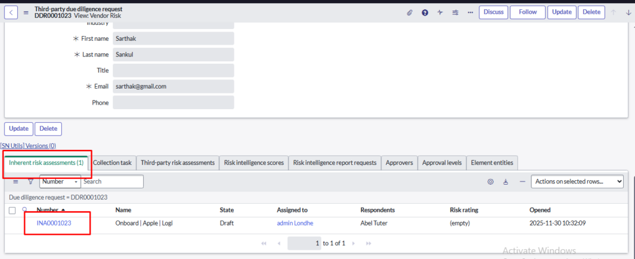The width and height of the screenshot is (635, 259).
Task: Click the Follow button in header
Action: (528, 12)
